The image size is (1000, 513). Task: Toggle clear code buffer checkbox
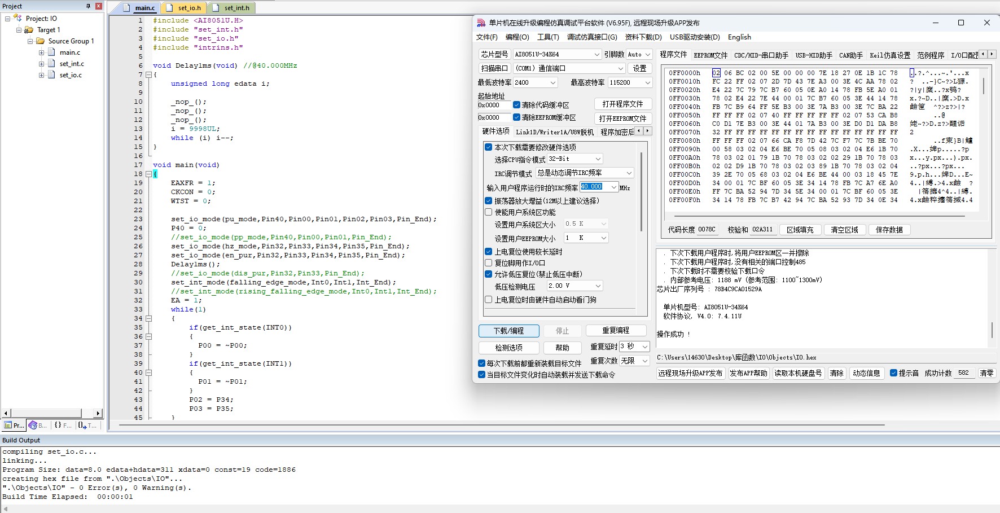click(516, 105)
